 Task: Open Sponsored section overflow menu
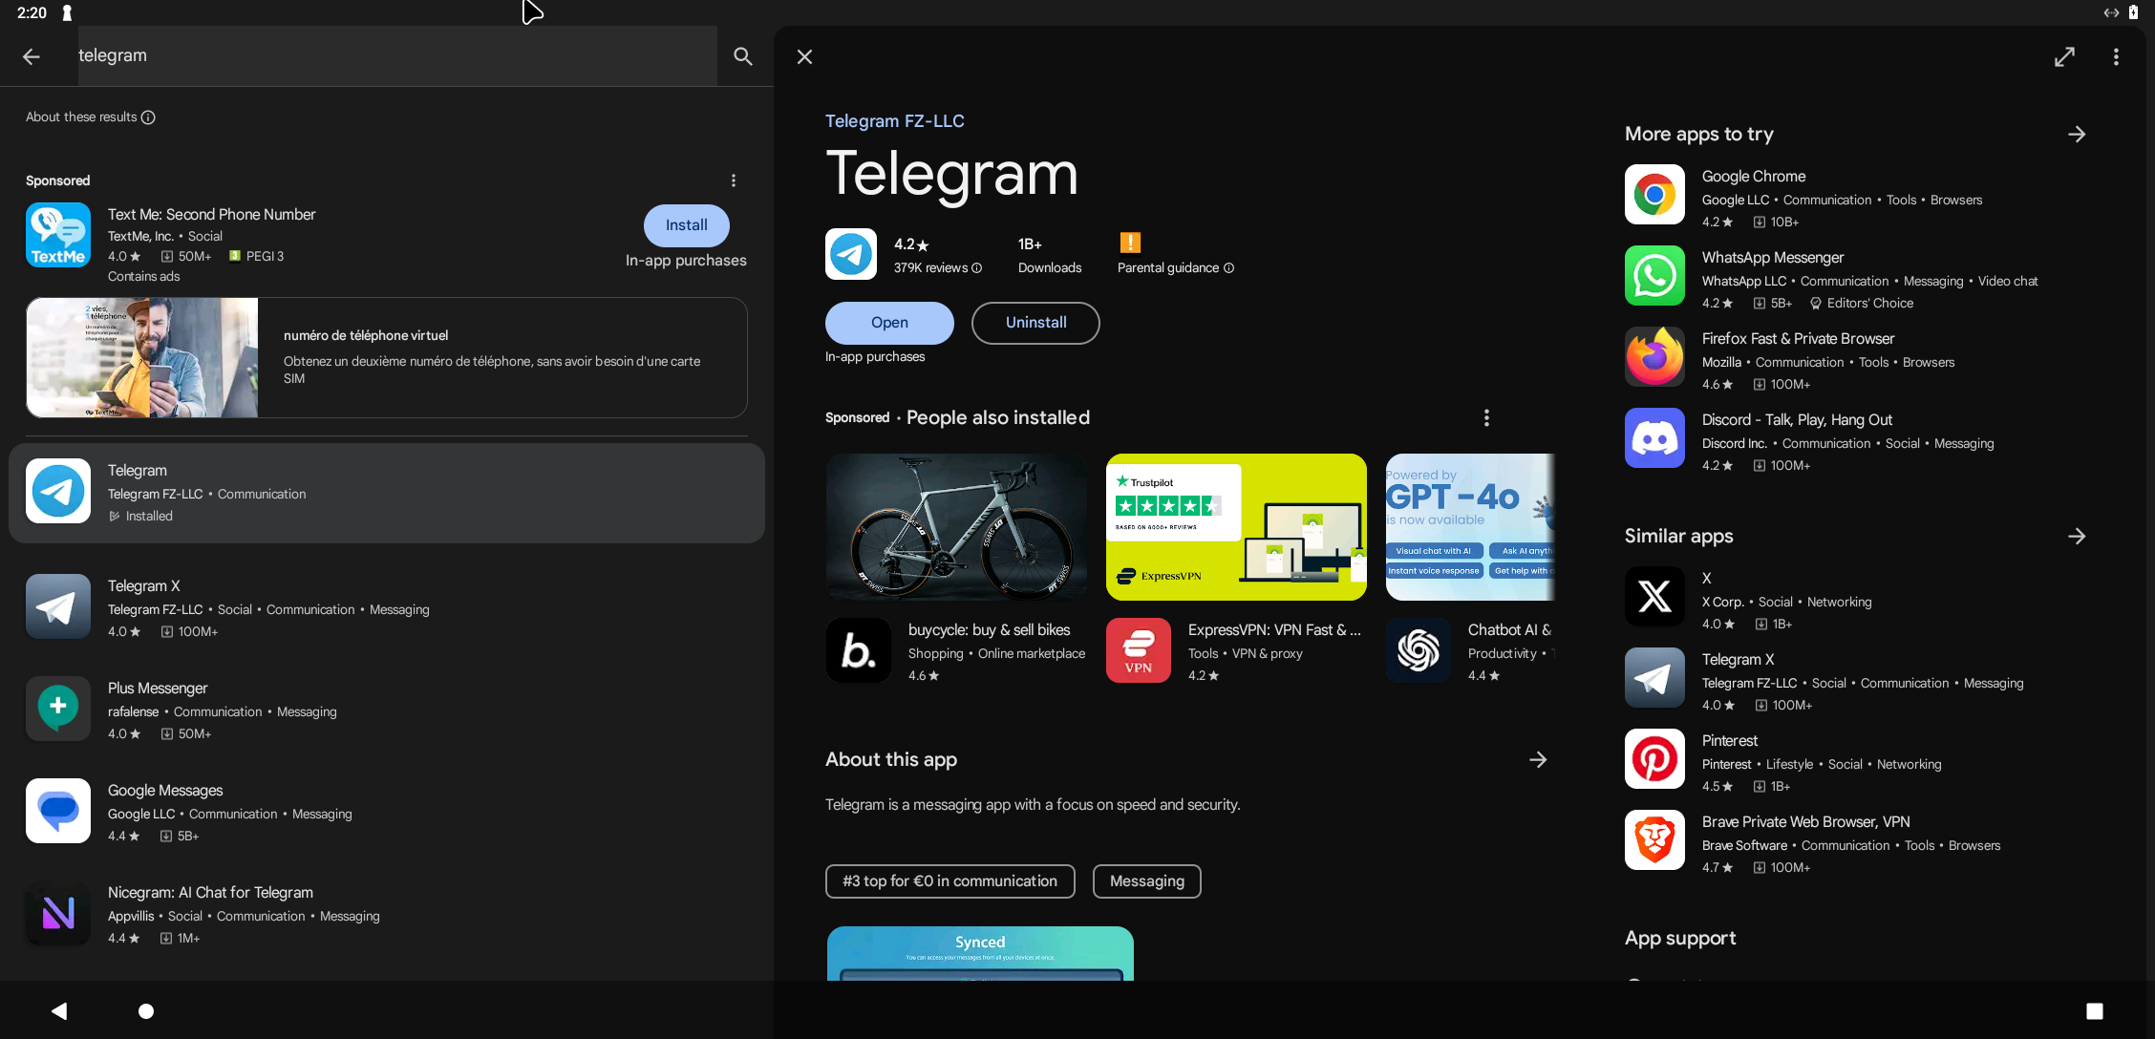pos(733,180)
